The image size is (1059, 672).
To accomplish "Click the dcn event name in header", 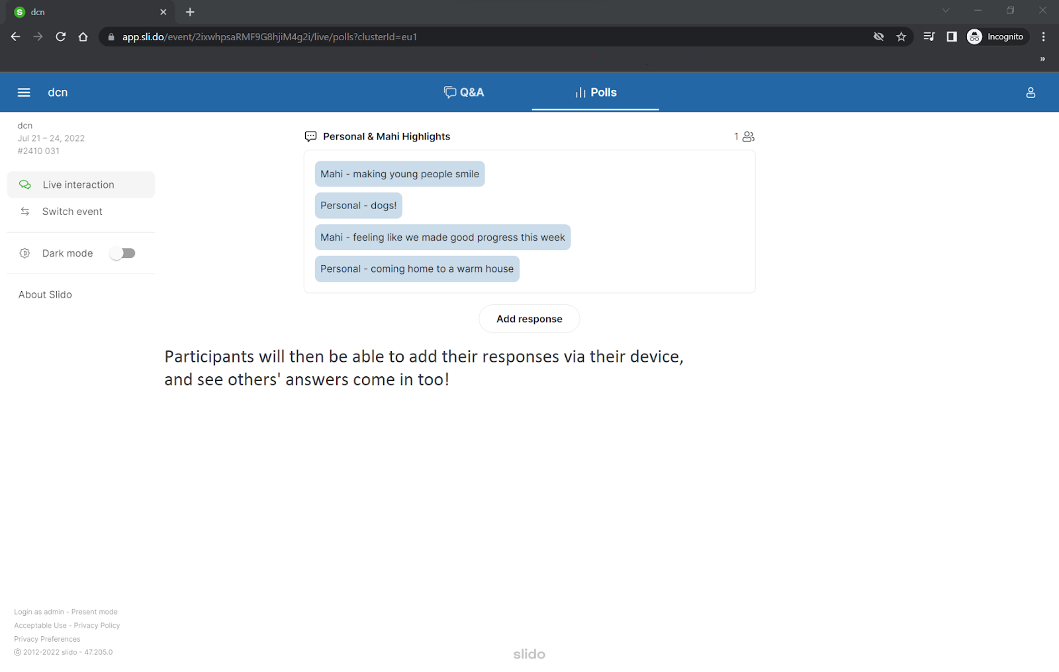I will 58,93.
